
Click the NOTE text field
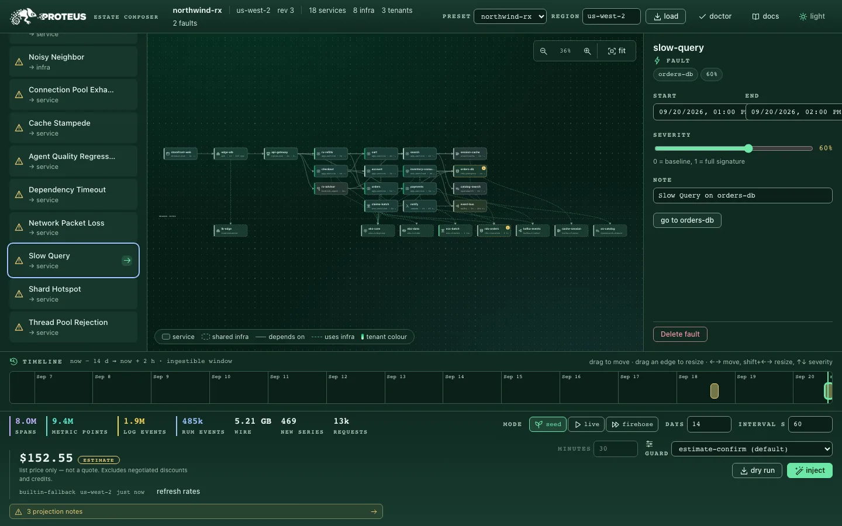coord(743,196)
